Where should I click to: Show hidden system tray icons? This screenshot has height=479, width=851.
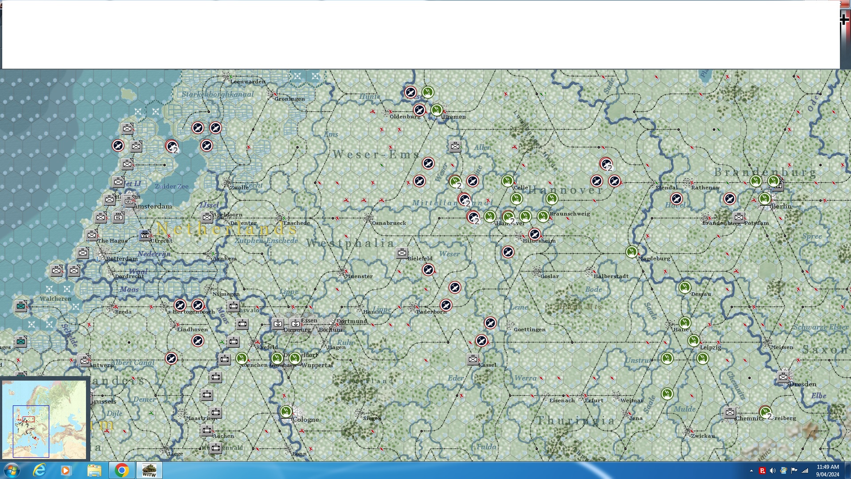click(x=751, y=471)
